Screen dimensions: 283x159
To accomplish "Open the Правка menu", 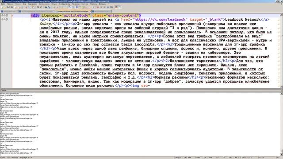I will pos(10,4).
